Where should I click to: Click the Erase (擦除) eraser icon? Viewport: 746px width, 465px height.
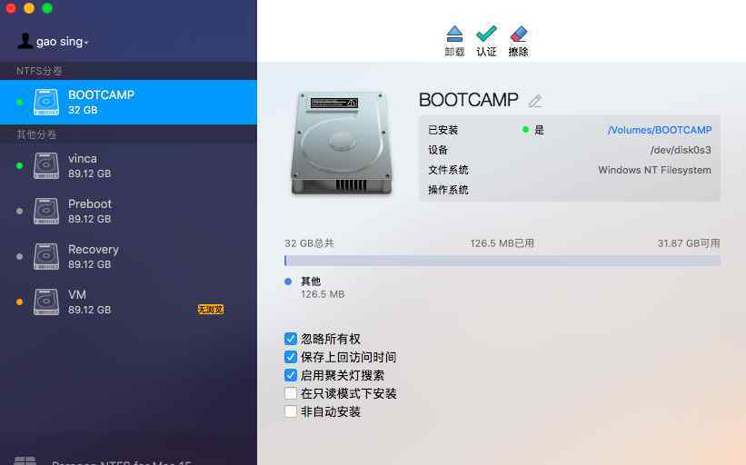[519, 34]
